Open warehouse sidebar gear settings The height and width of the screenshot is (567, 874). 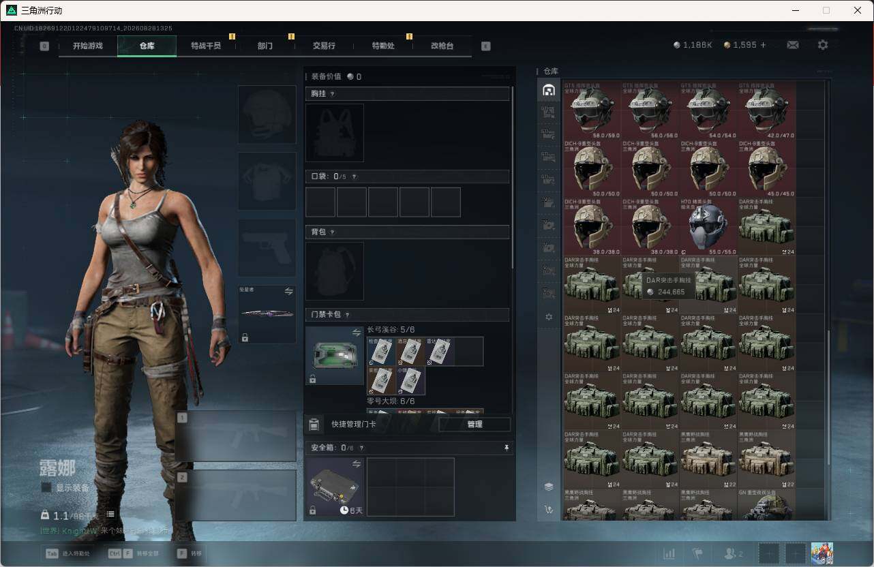549,317
